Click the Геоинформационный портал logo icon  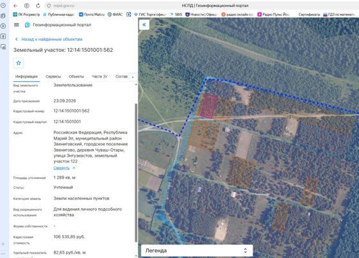[27, 25]
